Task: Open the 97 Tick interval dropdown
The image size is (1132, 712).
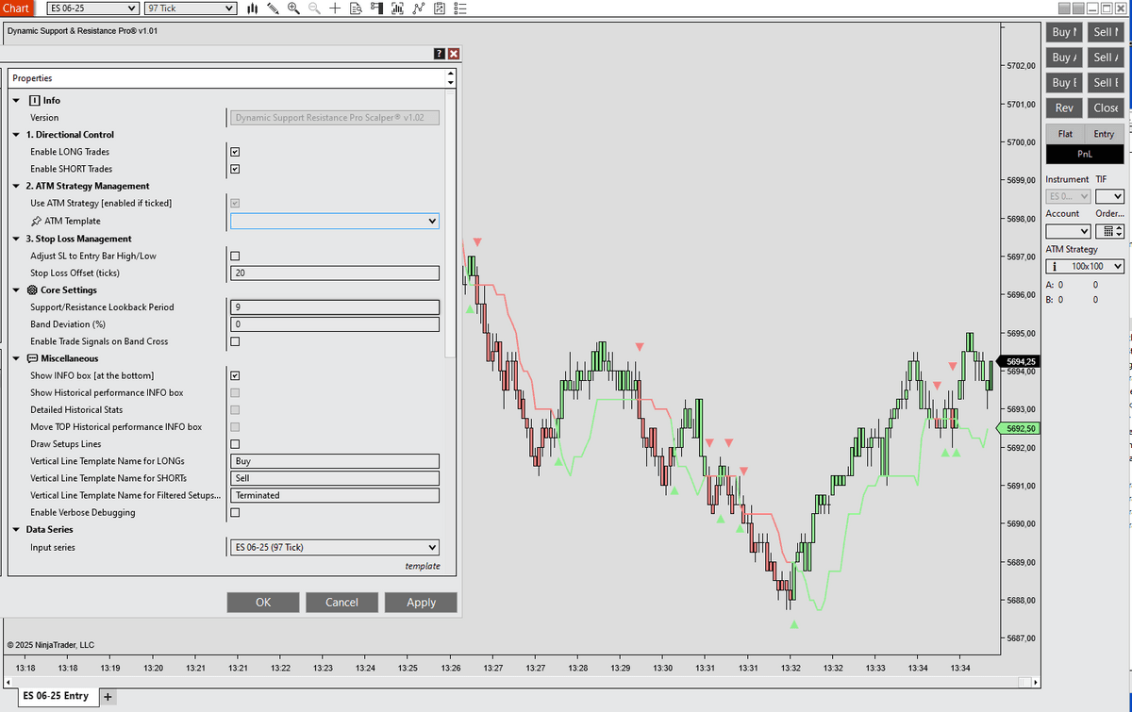Action: coord(191,8)
